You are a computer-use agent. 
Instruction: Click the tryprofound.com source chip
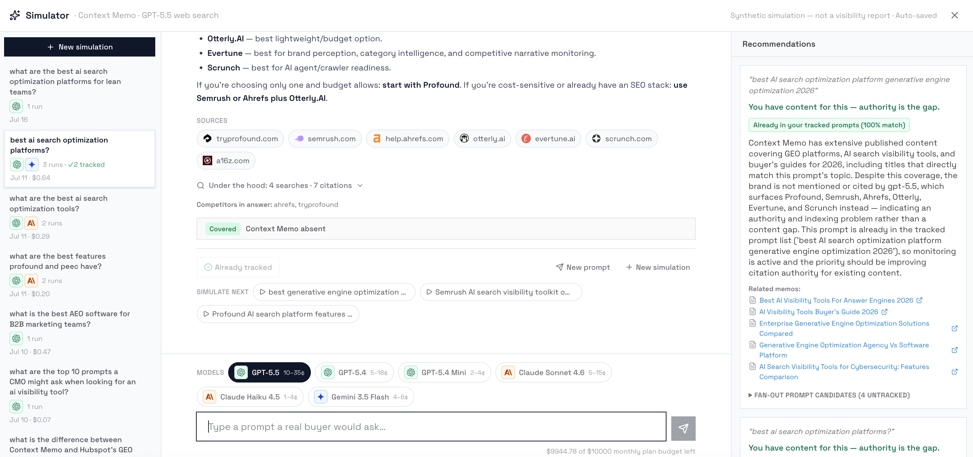(240, 138)
